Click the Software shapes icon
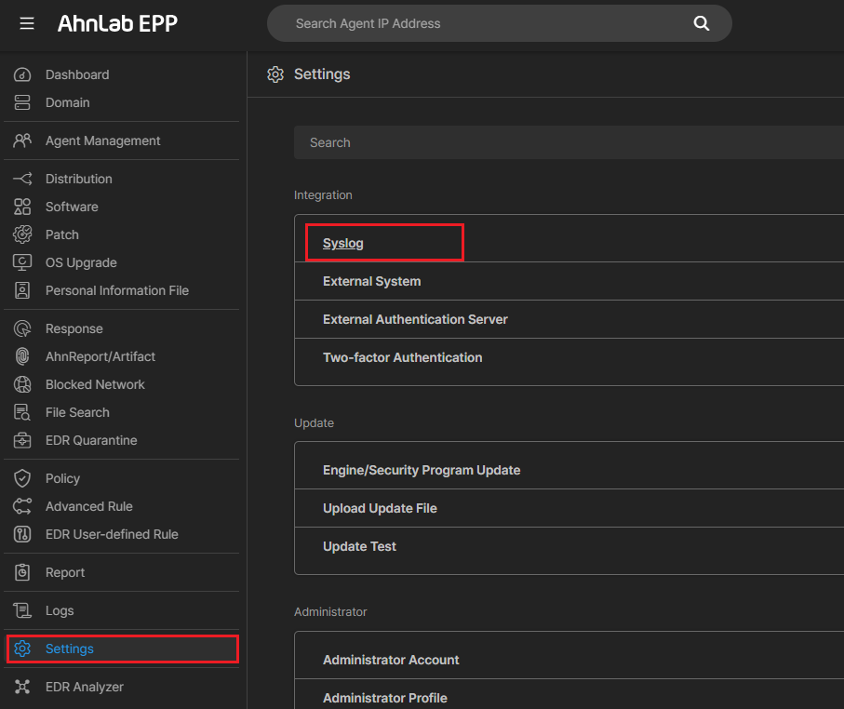This screenshot has width=844, height=709. click(x=22, y=207)
